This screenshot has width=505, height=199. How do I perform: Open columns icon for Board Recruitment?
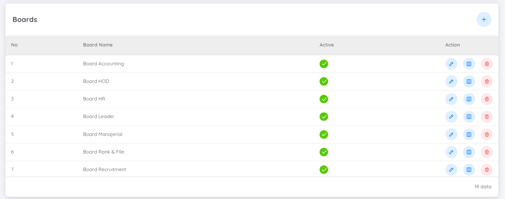coord(469,170)
